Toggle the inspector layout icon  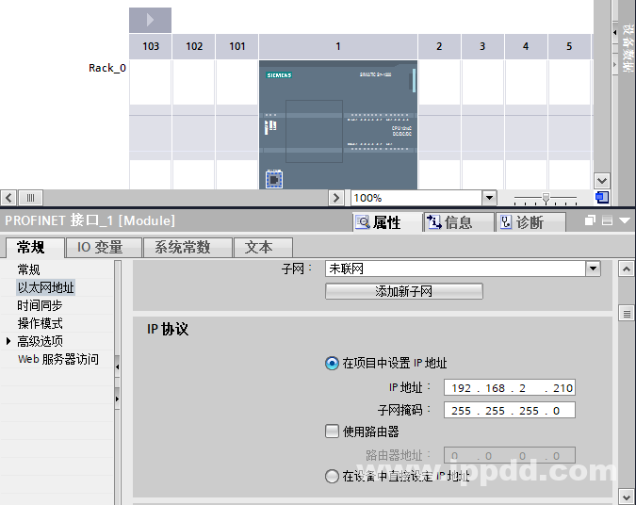607,220
